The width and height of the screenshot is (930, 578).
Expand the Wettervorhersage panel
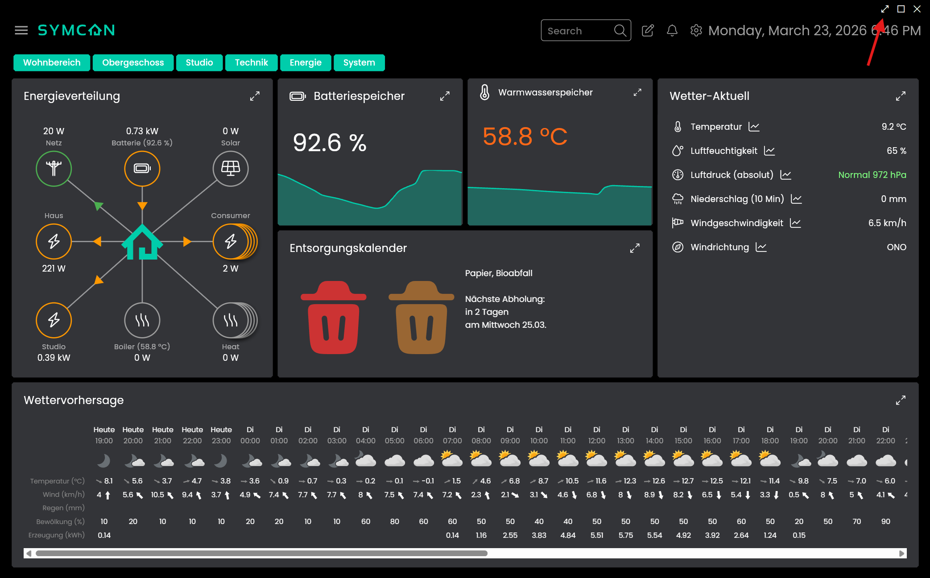901,400
